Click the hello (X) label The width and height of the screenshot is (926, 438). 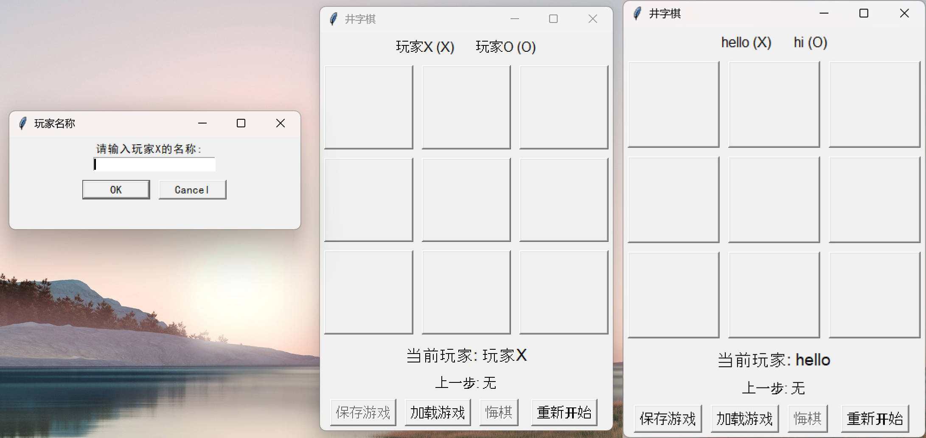(x=746, y=42)
